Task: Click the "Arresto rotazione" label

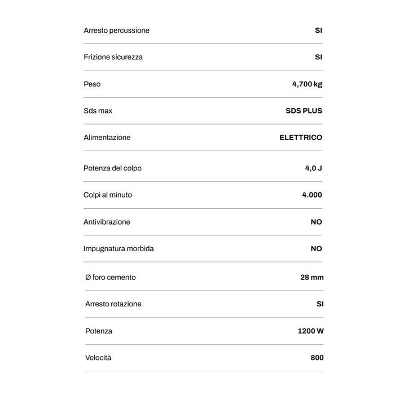Action: 113,304
